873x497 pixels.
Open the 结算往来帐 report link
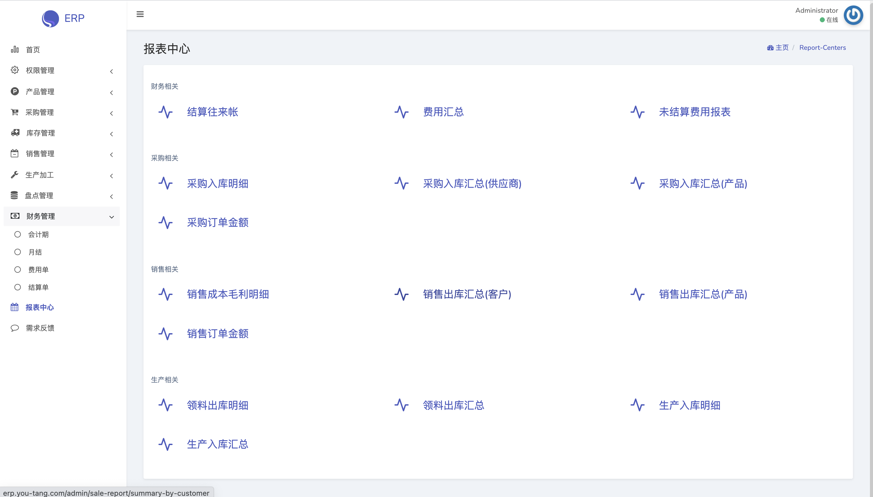(x=212, y=112)
